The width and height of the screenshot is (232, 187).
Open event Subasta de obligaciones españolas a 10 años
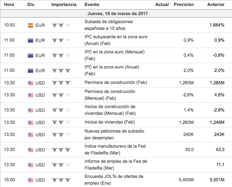pyautogui.click(x=109, y=25)
